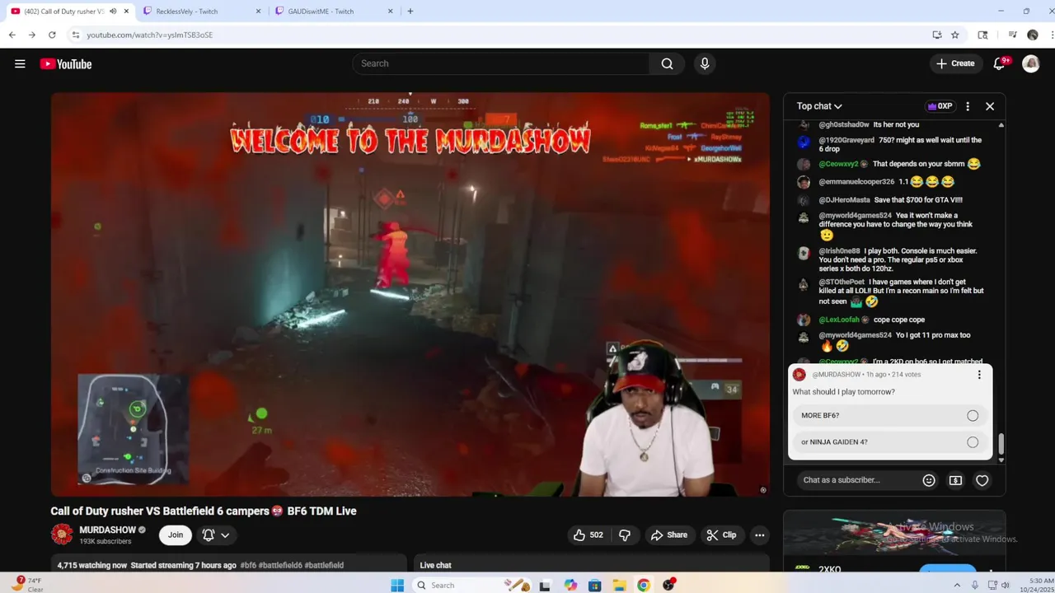The height and width of the screenshot is (593, 1055).
Task: Open the weather widget in taskbar
Action: point(26,584)
